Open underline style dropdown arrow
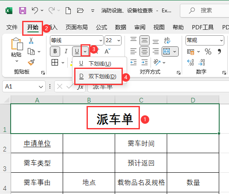Image resolution: width=229 pixels, height=194 pixels. [85, 51]
